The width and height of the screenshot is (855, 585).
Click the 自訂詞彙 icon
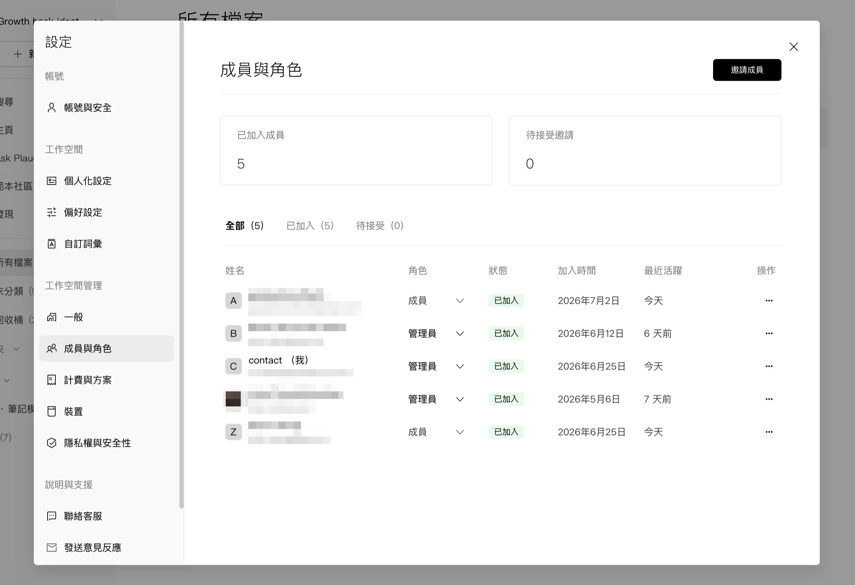52,244
